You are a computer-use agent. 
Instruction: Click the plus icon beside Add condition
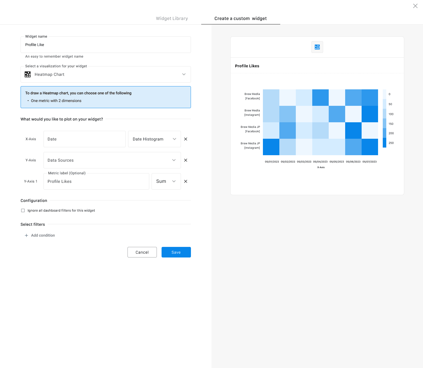point(26,235)
